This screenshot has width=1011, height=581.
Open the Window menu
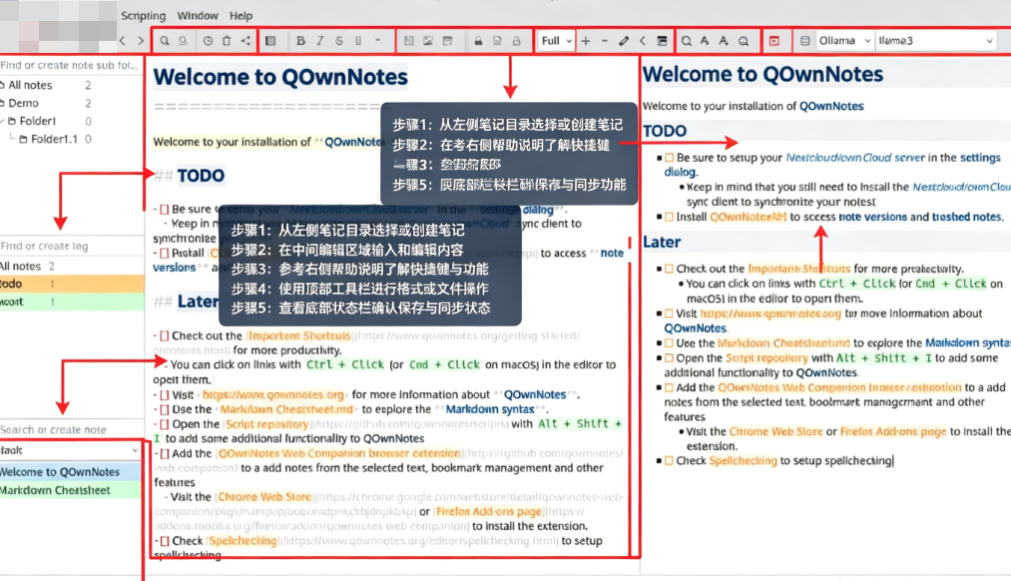(198, 16)
